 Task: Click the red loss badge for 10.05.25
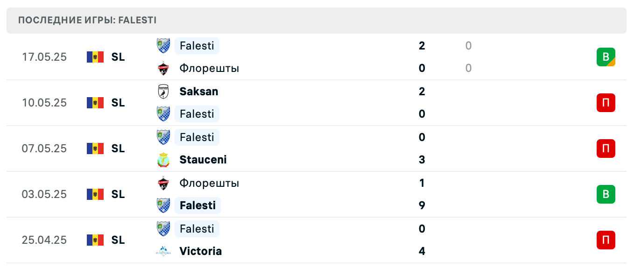coord(606,103)
